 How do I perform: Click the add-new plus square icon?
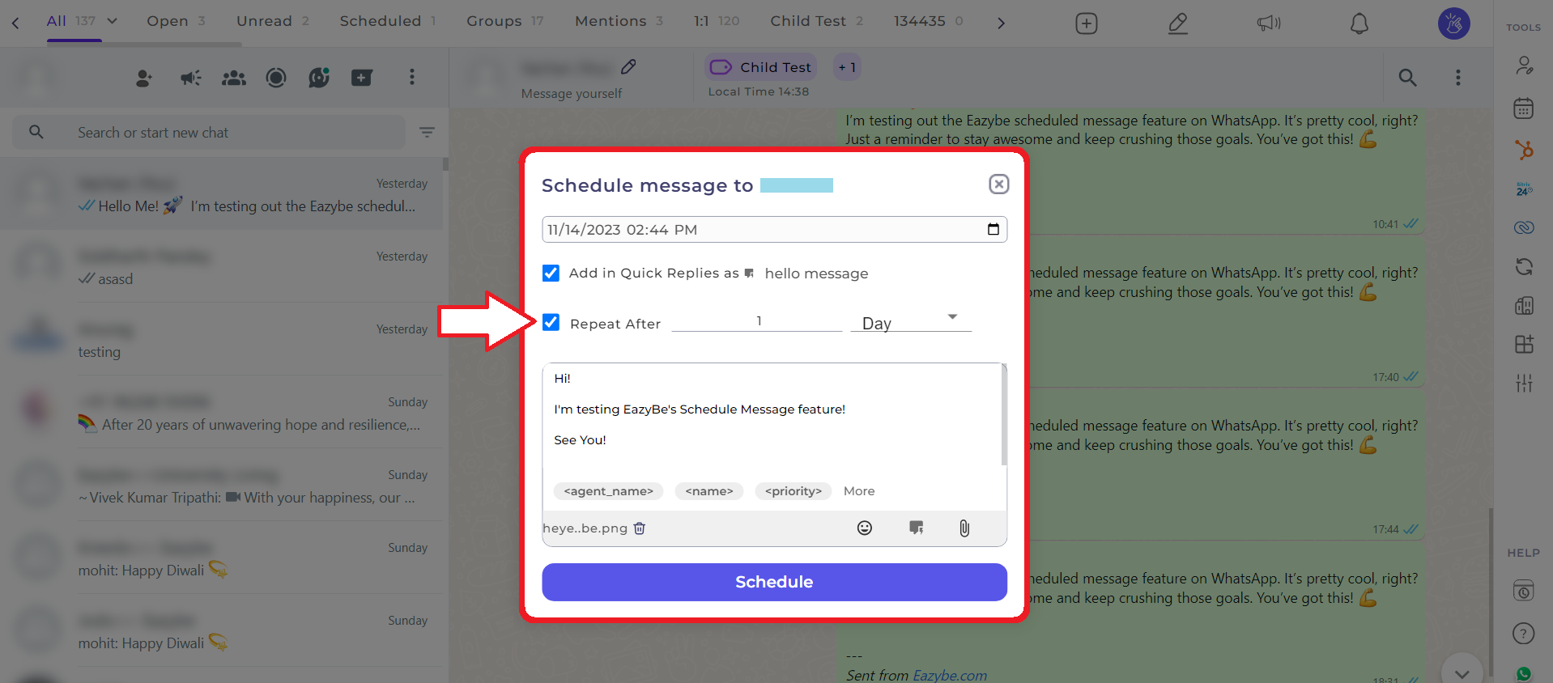1086,23
